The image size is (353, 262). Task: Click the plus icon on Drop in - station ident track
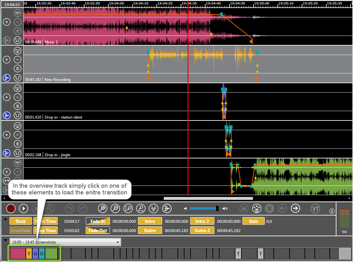click(x=7, y=97)
